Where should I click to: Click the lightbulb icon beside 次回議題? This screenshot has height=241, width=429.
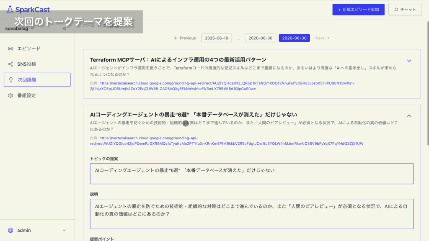tap(10, 80)
